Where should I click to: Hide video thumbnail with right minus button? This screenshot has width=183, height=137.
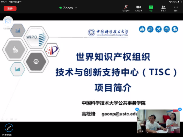pyautogui.click(x=180, y=110)
